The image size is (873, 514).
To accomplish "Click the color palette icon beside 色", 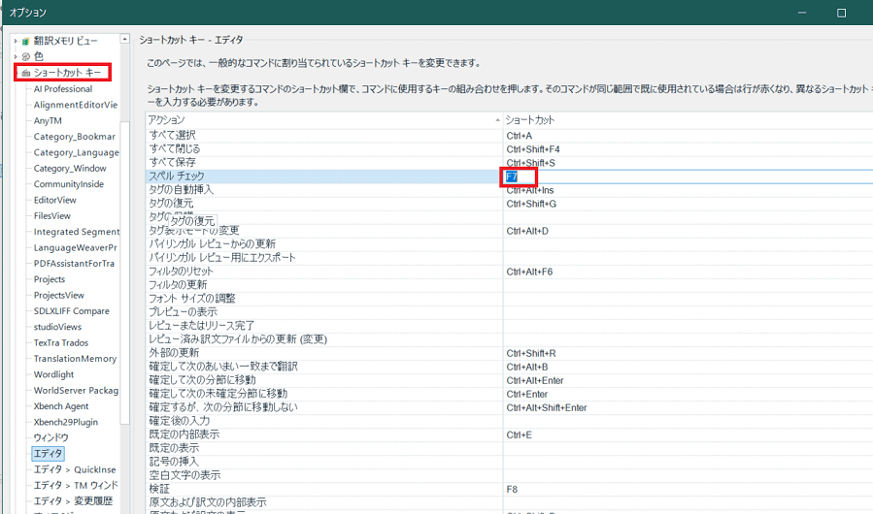I will [25, 56].
